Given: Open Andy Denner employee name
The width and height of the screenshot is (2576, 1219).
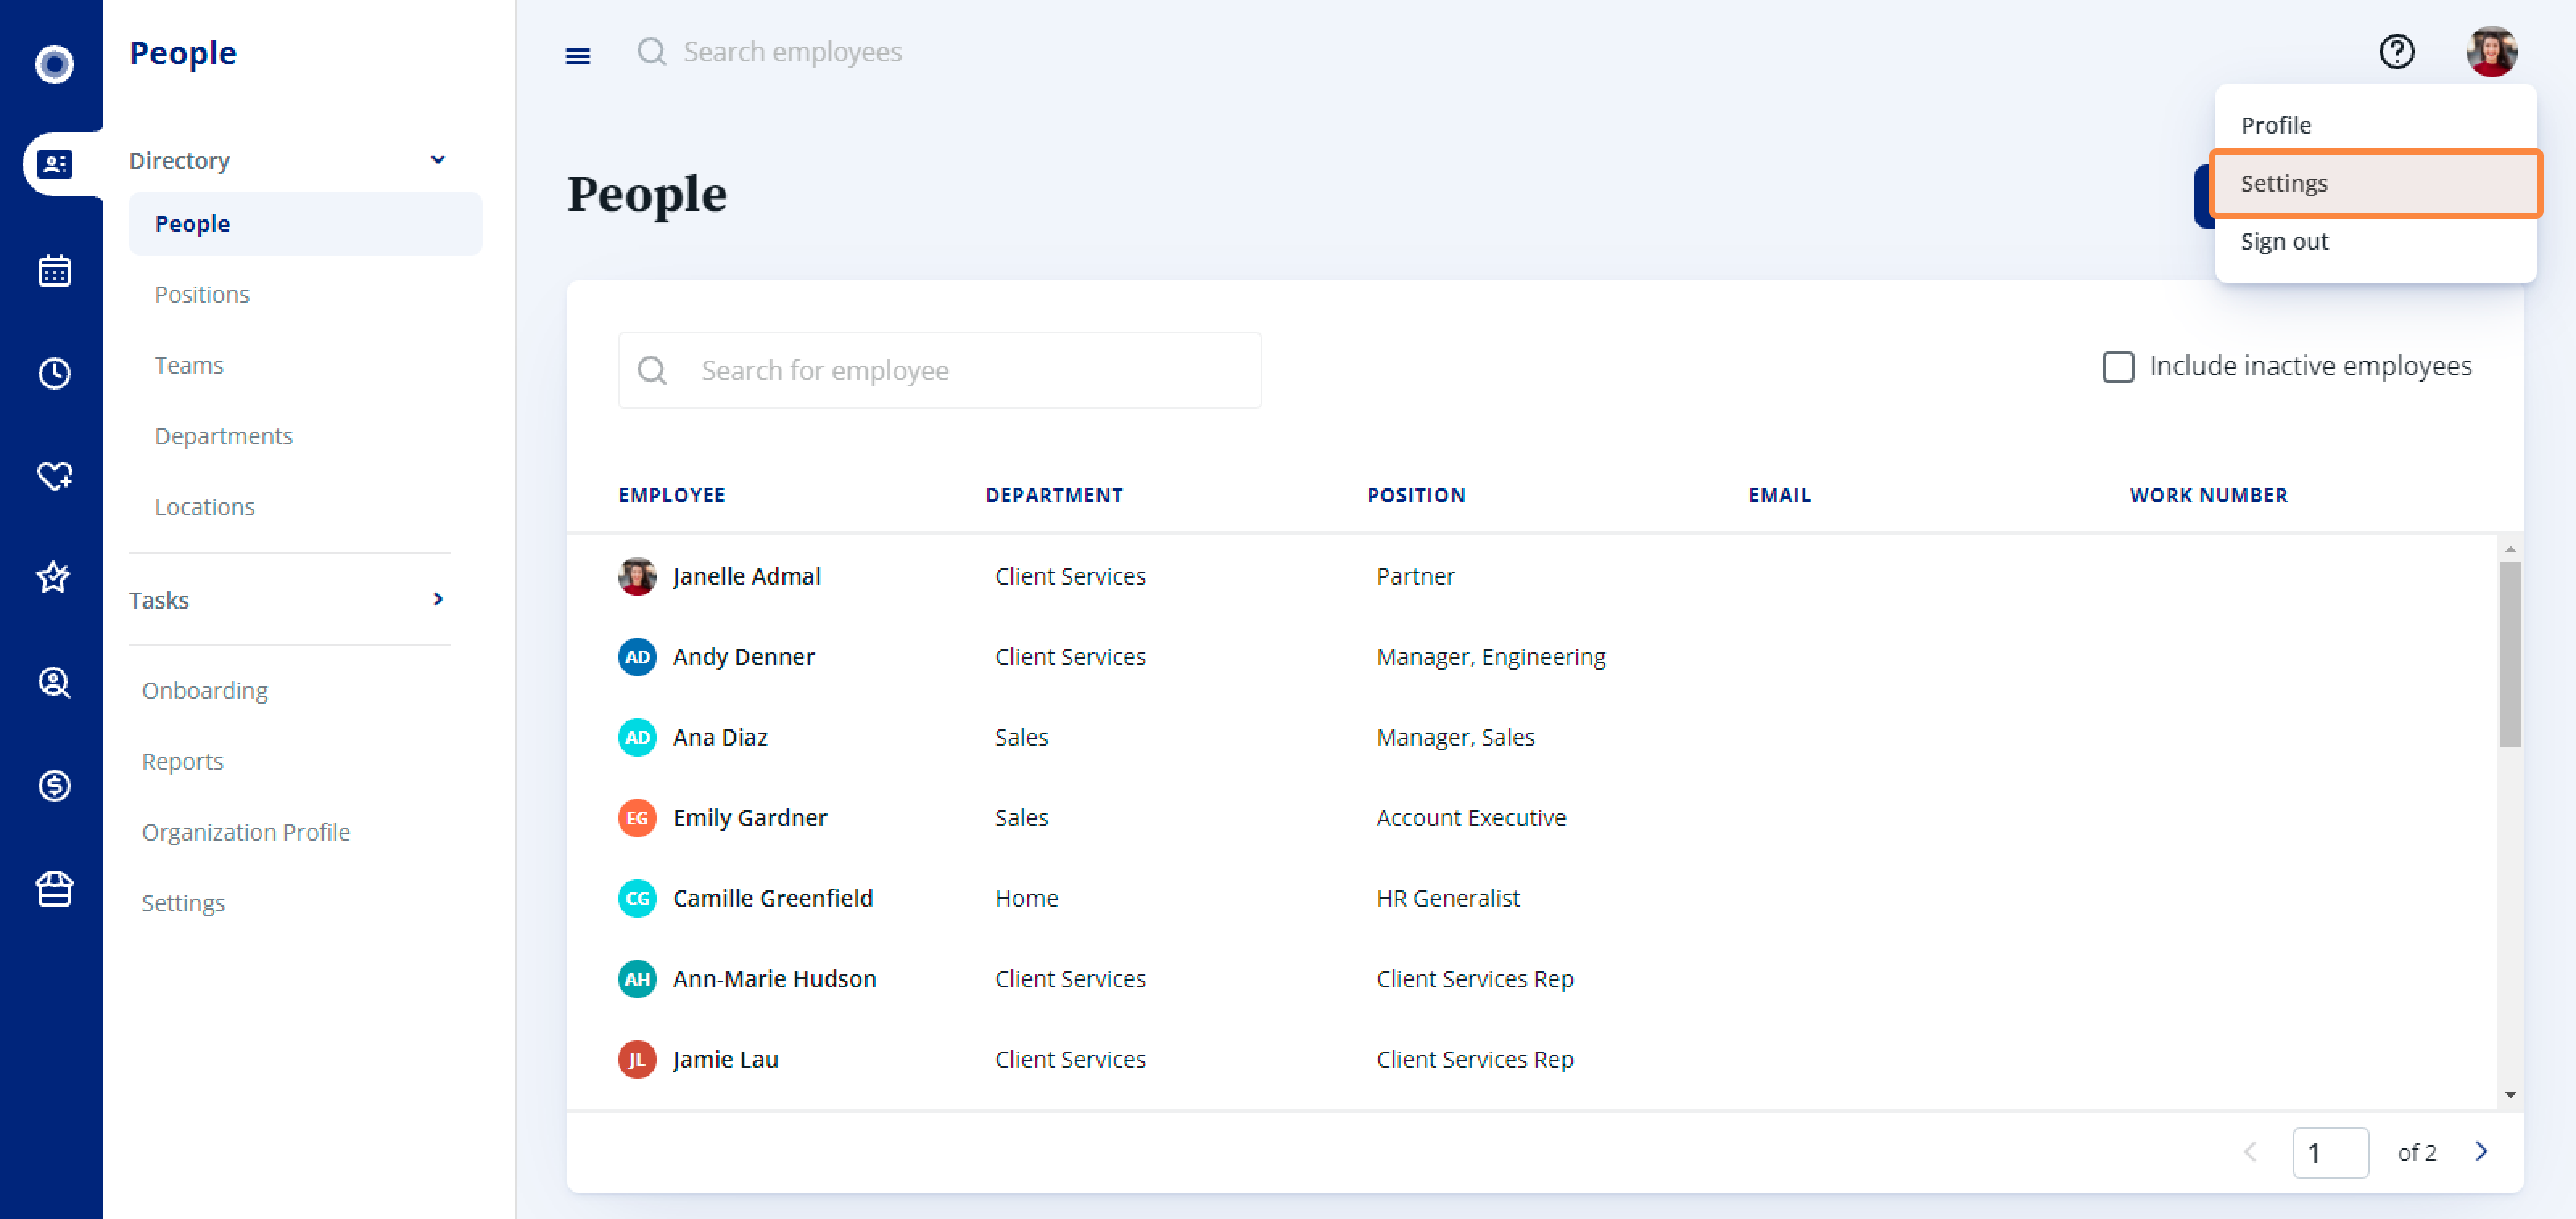Looking at the screenshot, I should [743, 657].
